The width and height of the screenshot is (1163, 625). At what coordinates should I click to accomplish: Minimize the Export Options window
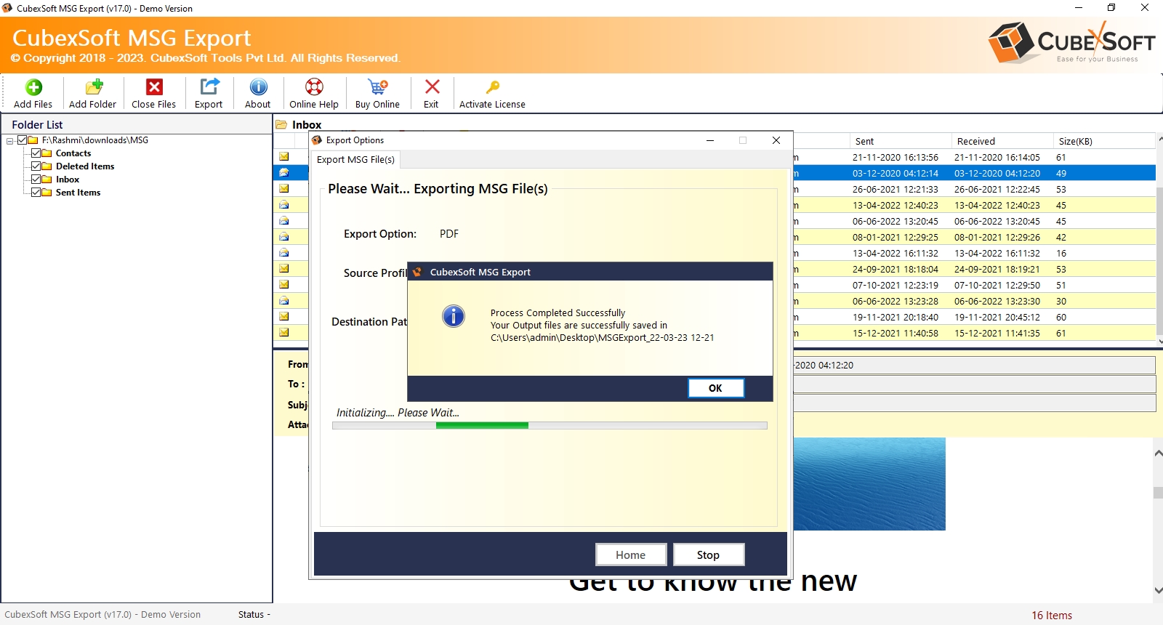coord(710,140)
